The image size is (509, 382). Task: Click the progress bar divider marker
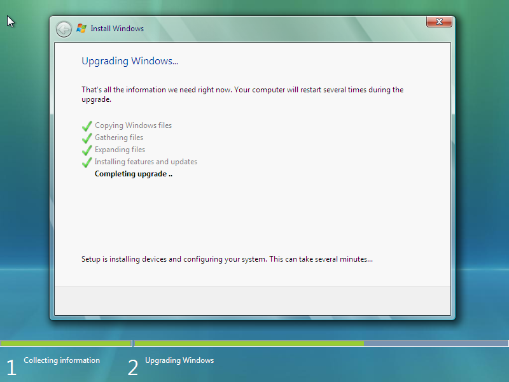point(132,343)
